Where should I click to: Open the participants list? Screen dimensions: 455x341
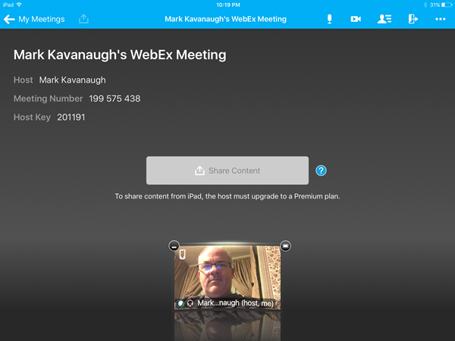(x=384, y=19)
